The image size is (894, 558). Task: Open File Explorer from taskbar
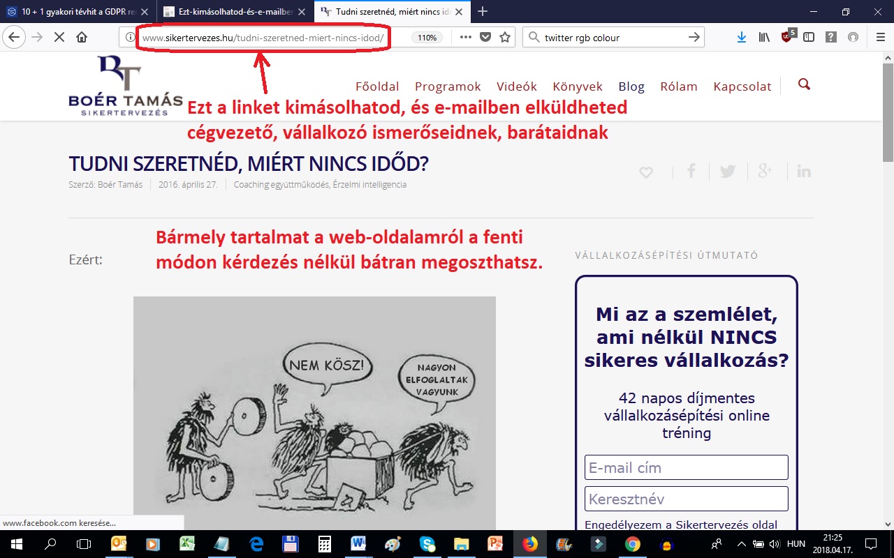coord(462,544)
